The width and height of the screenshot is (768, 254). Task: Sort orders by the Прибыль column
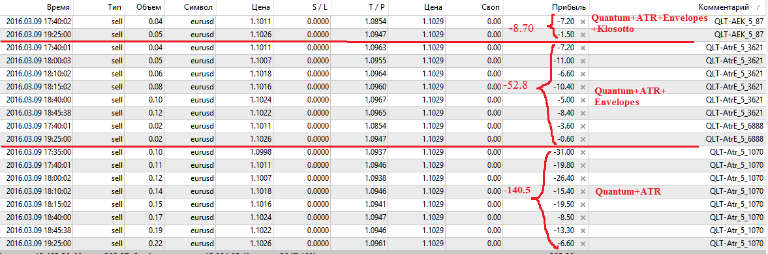click(568, 7)
